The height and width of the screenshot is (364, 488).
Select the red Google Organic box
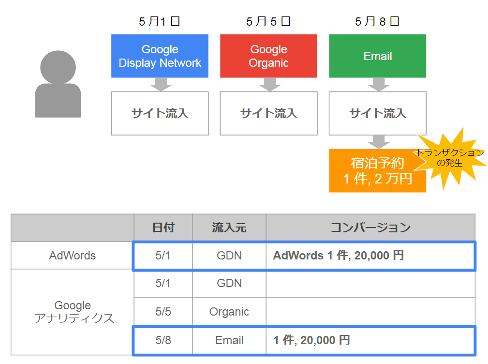[268, 56]
